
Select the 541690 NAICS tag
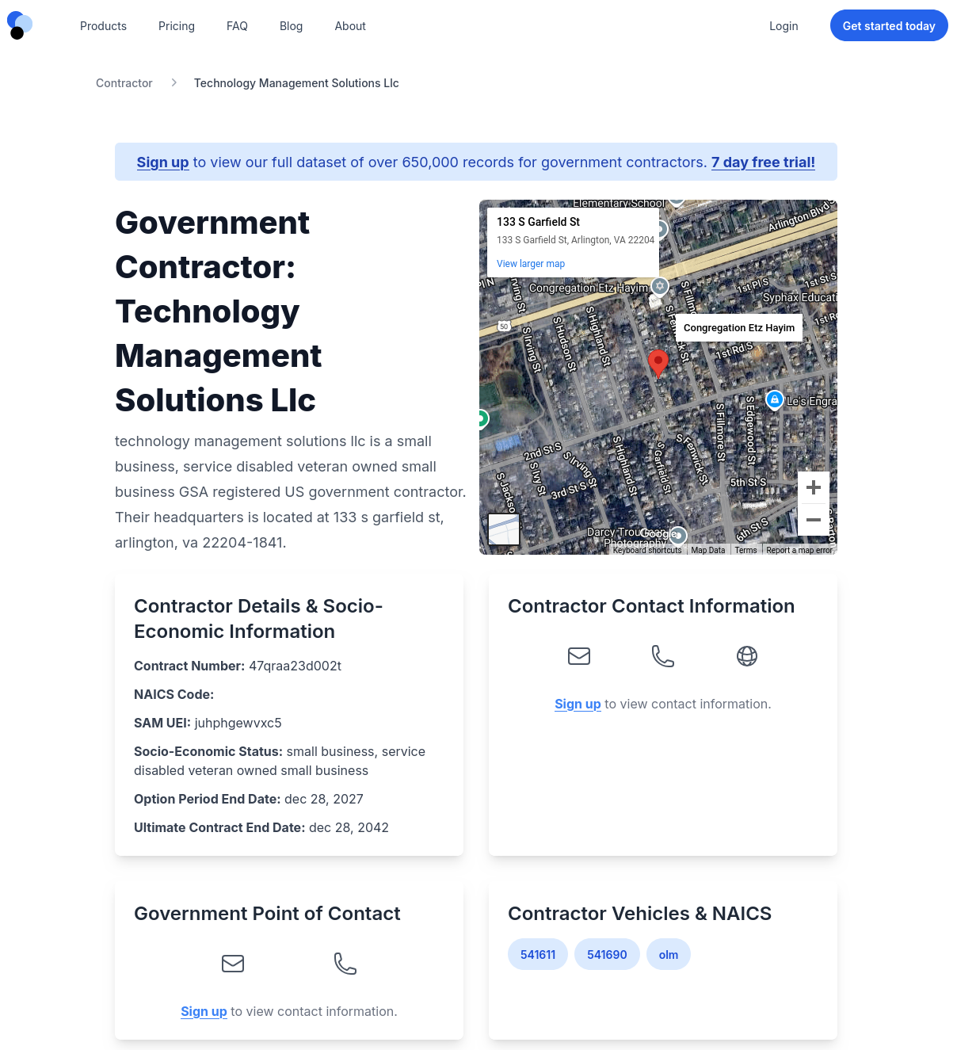pos(607,954)
